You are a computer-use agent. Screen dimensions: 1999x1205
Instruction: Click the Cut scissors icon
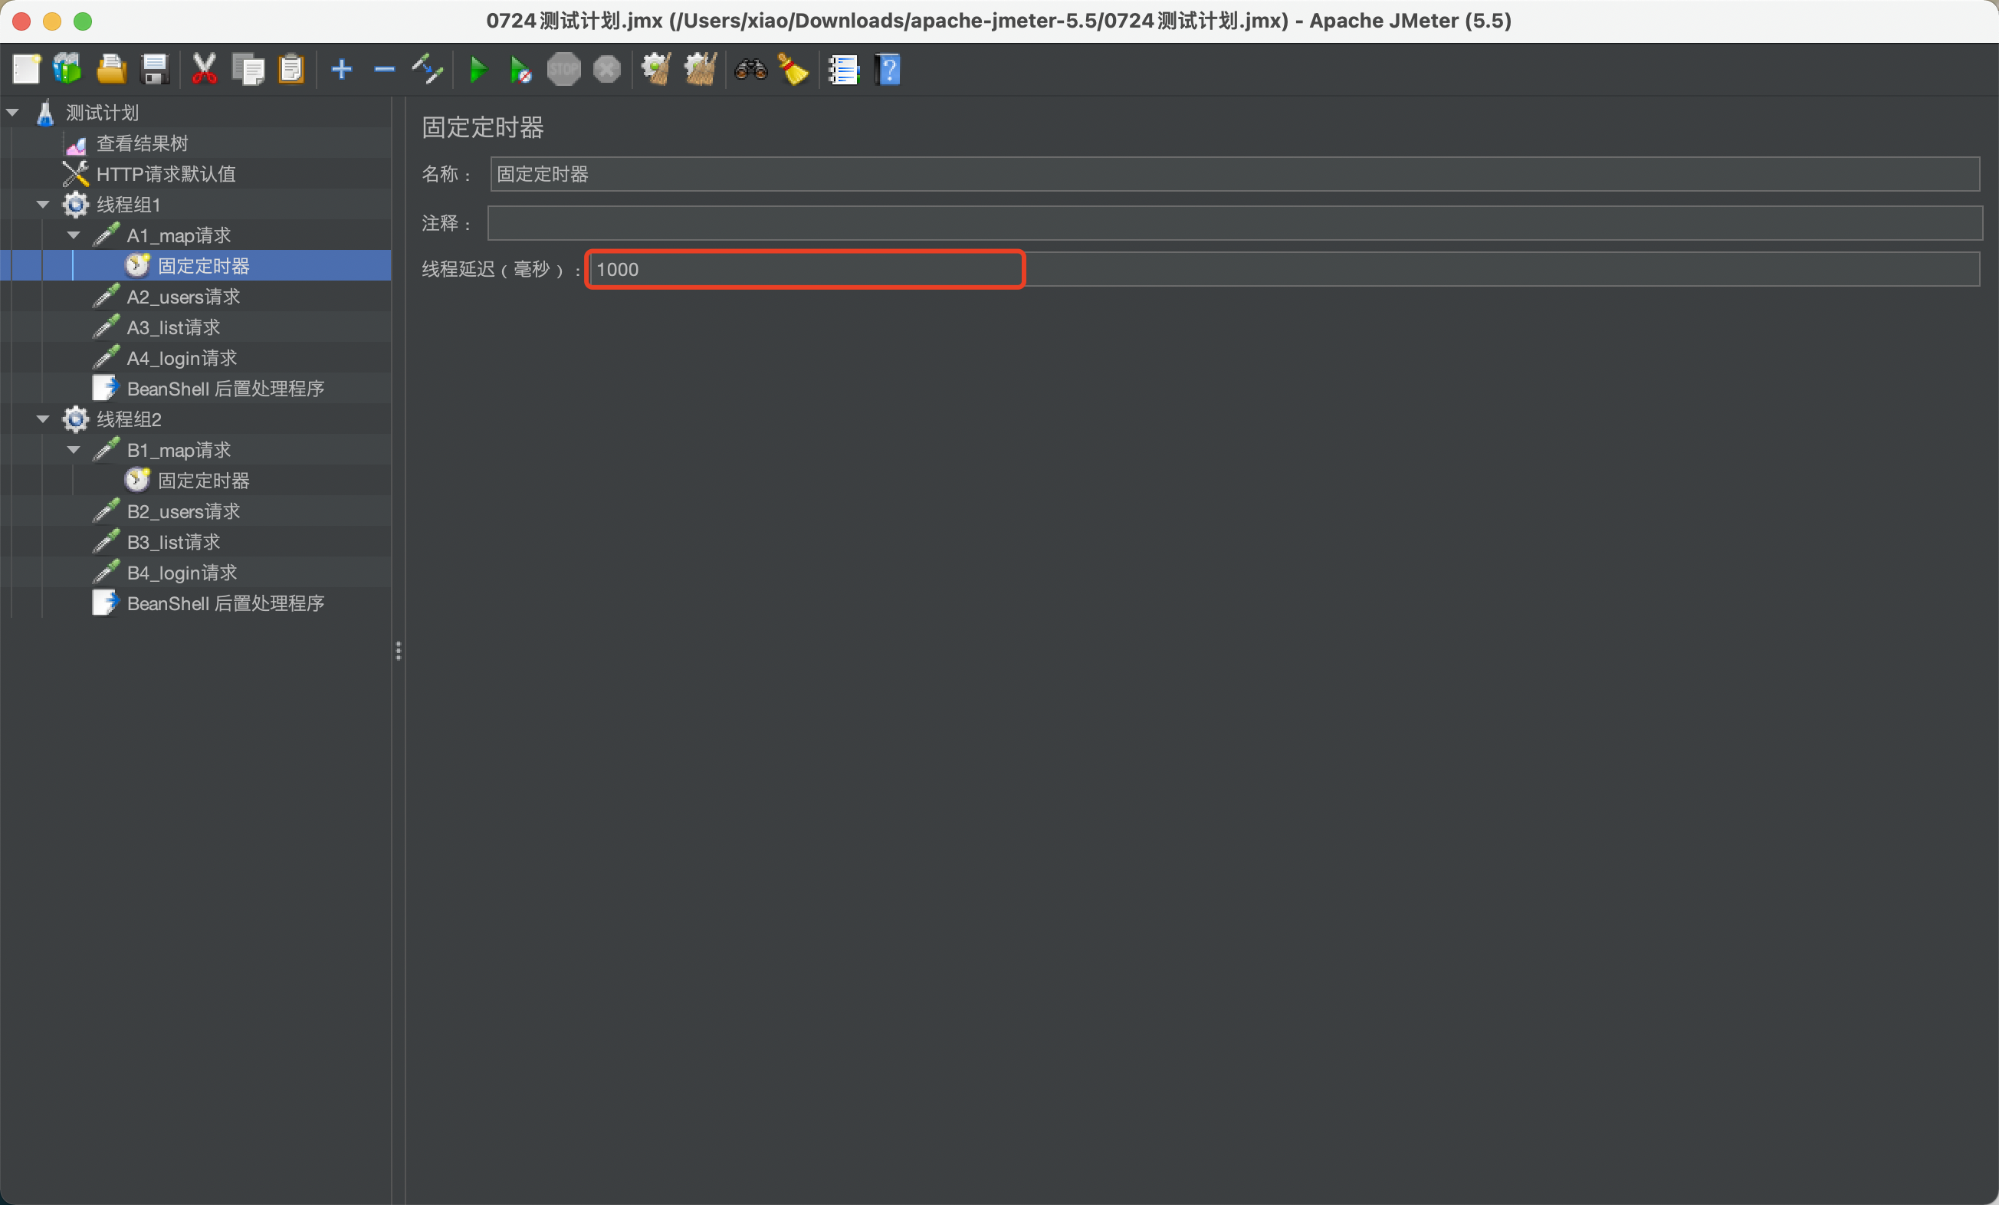(204, 70)
